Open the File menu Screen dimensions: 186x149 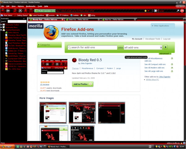pos(2,6)
